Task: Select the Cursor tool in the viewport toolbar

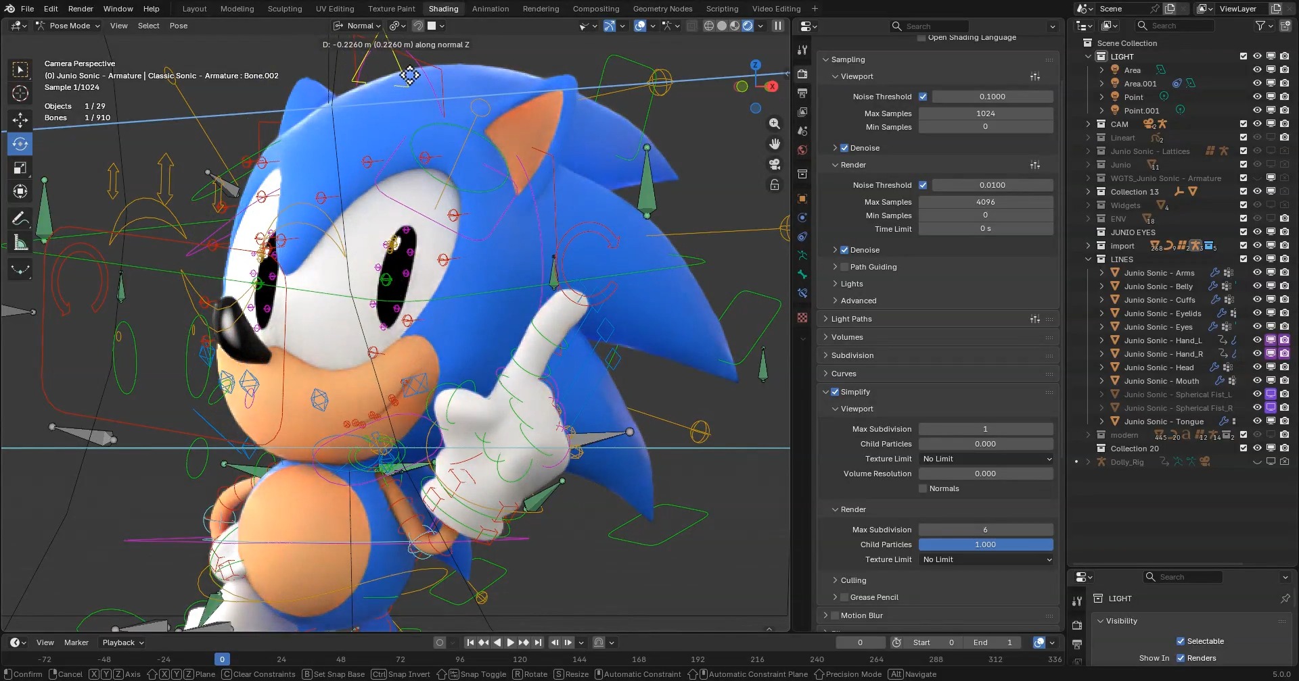Action: click(20, 93)
